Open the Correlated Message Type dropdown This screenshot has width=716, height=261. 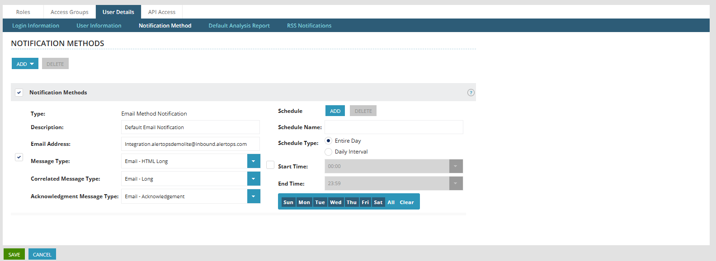(x=253, y=179)
